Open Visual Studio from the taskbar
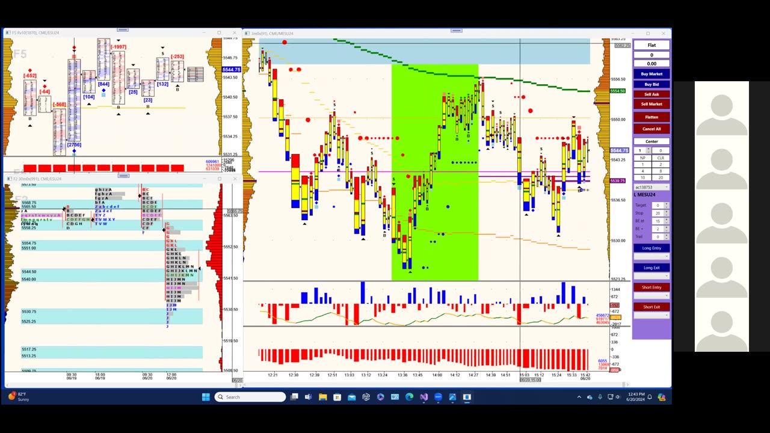 point(424,397)
